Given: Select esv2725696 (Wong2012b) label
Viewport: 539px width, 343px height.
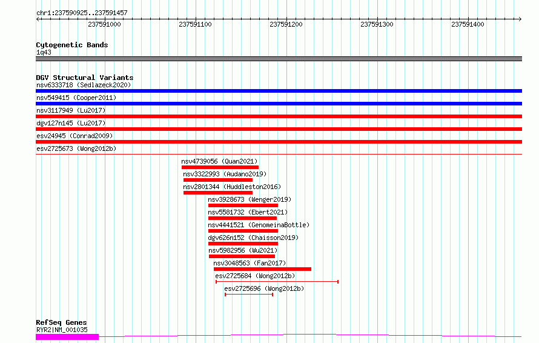Looking at the screenshot, I should (264, 288).
